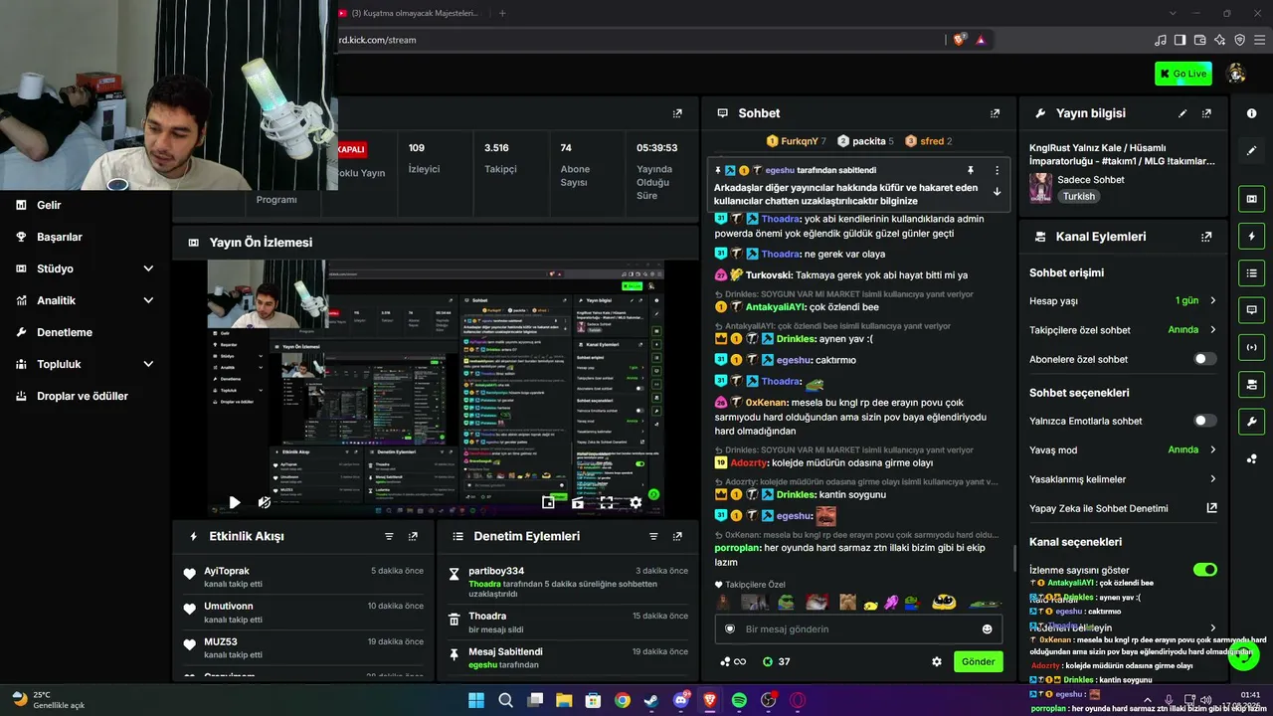Toggle the lightning activity feed sidebar icon
Image resolution: width=1273 pixels, height=716 pixels.
point(1251,236)
